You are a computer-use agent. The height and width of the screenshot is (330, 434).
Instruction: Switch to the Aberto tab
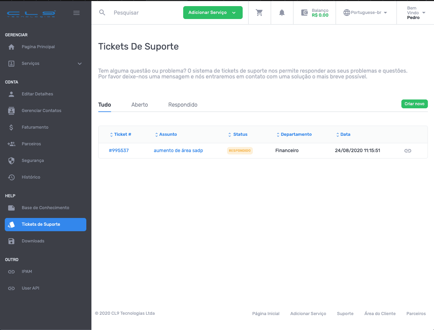click(x=139, y=105)
